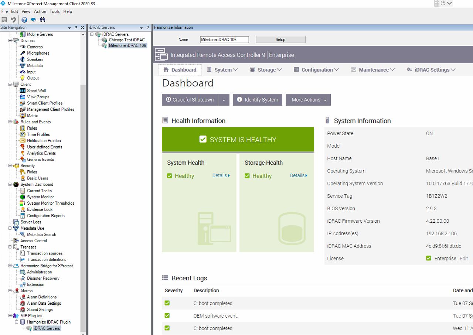473x335 pixels.
Task: Click the System Health Healthy checkmark
Action: click(170, 176)
